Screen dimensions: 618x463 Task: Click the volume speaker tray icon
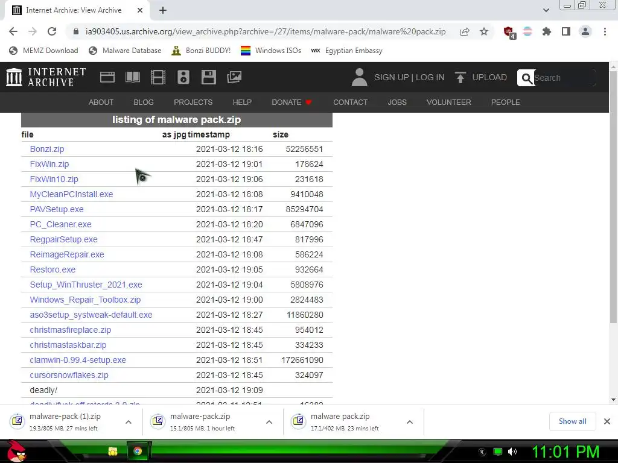pos(512,452)
